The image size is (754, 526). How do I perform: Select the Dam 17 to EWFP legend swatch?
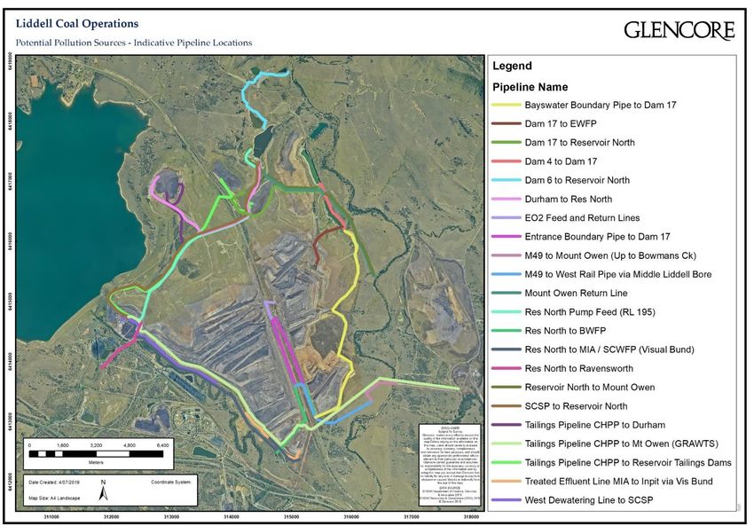pyautogui.click(x=506, y=124)
